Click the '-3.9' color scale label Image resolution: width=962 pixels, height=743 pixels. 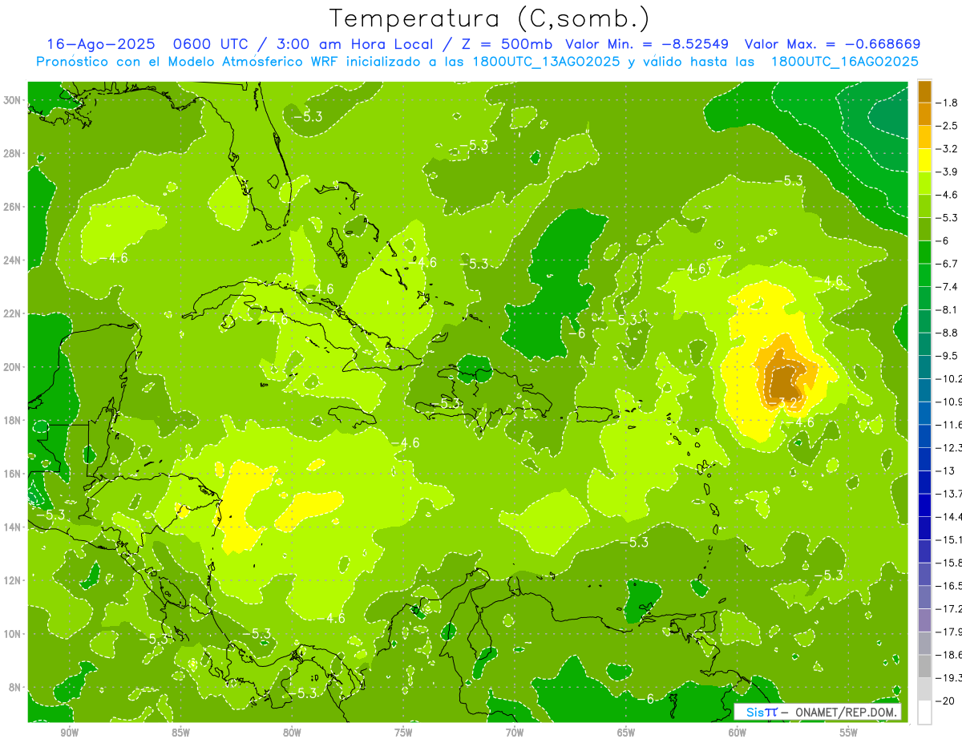(x=948, y=172)
